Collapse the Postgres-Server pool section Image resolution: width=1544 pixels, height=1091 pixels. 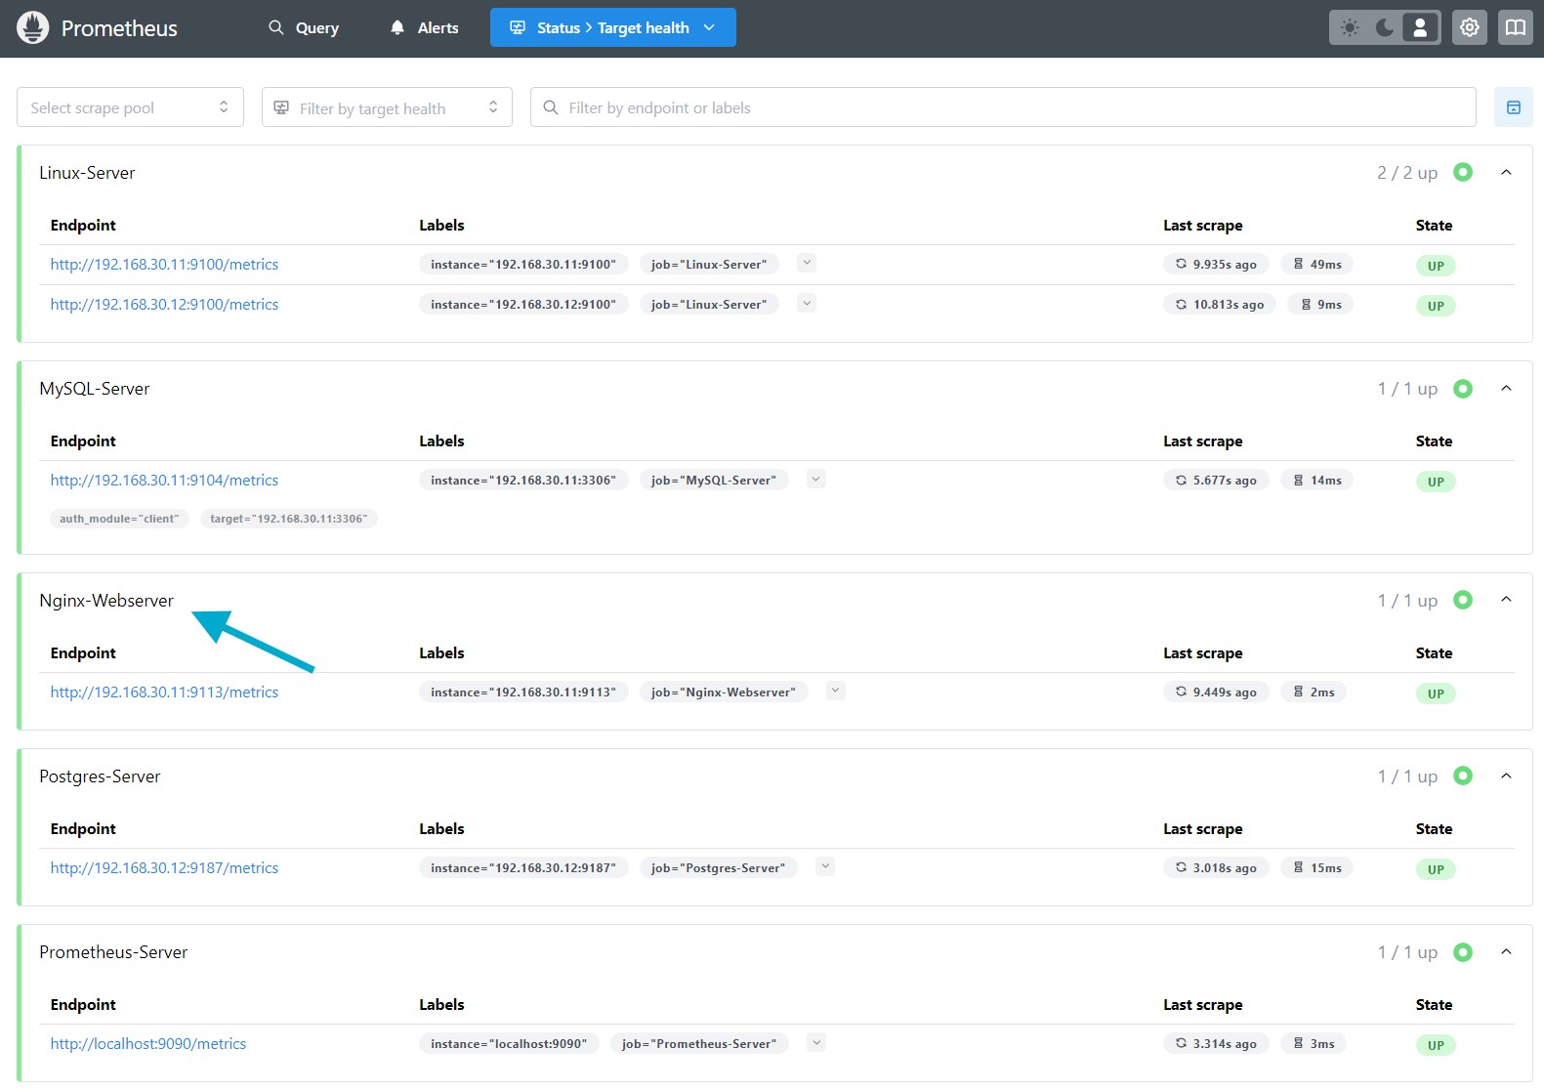[x=1506, y=776]
